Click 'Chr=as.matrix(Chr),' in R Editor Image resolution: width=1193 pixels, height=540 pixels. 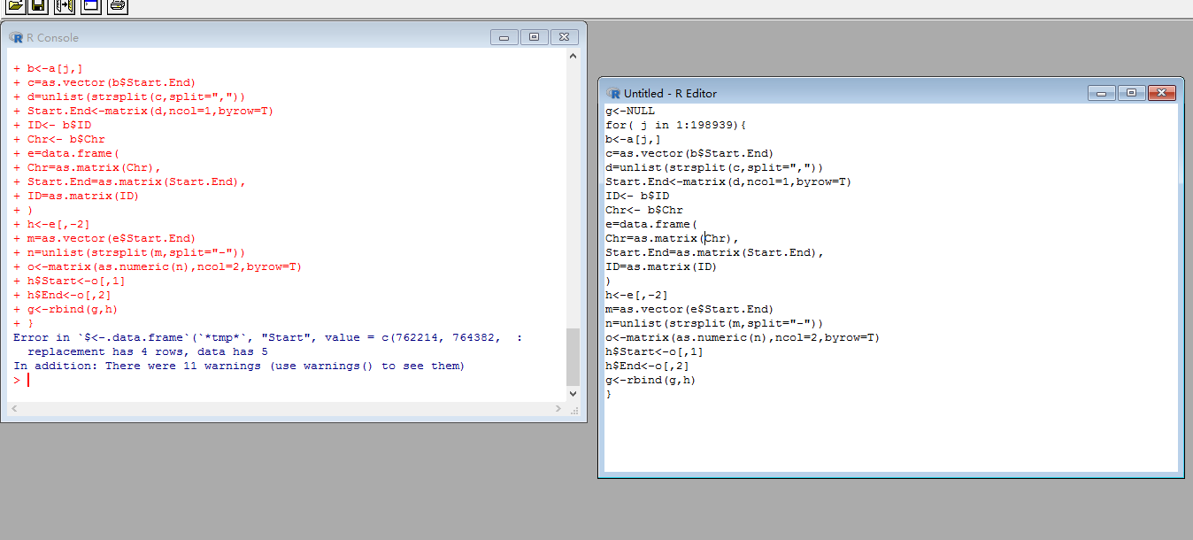pyautogui.click(x=672, y=238)
